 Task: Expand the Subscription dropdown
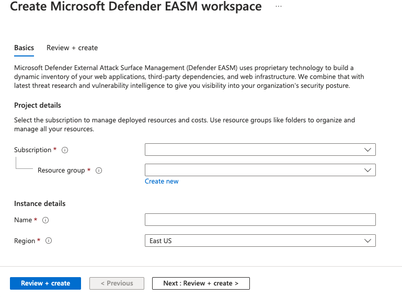point(260,150)
